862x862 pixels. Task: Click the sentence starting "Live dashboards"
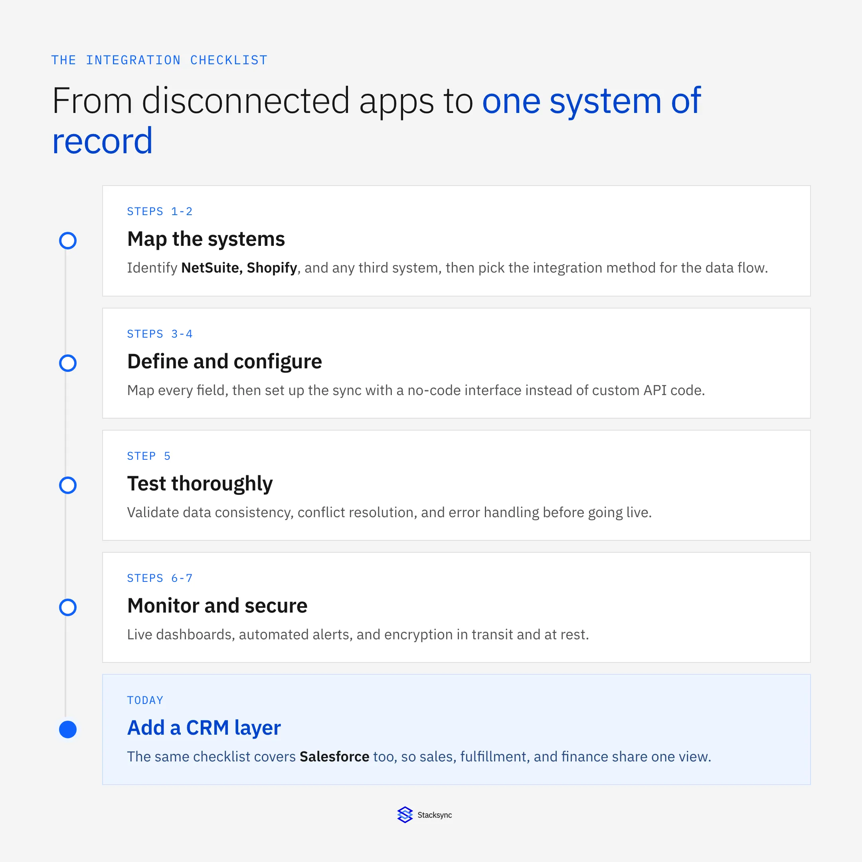358,635
